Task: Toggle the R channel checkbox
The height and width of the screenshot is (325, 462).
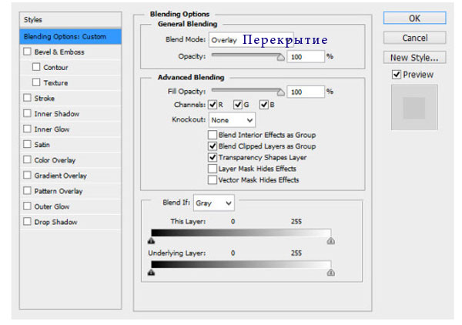Action: [213, 105]
